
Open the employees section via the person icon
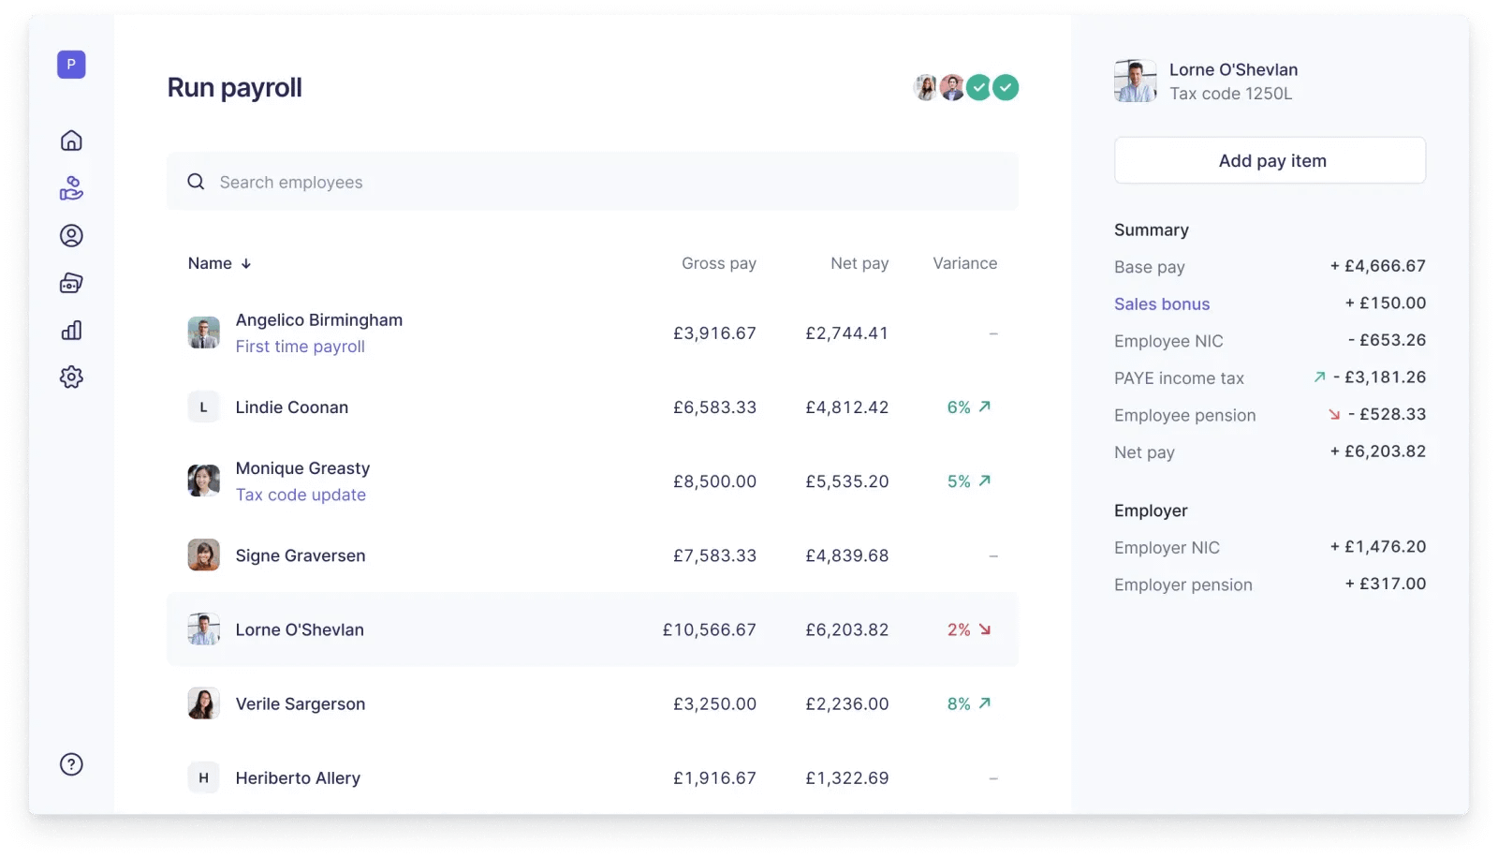tap(71, 236)
